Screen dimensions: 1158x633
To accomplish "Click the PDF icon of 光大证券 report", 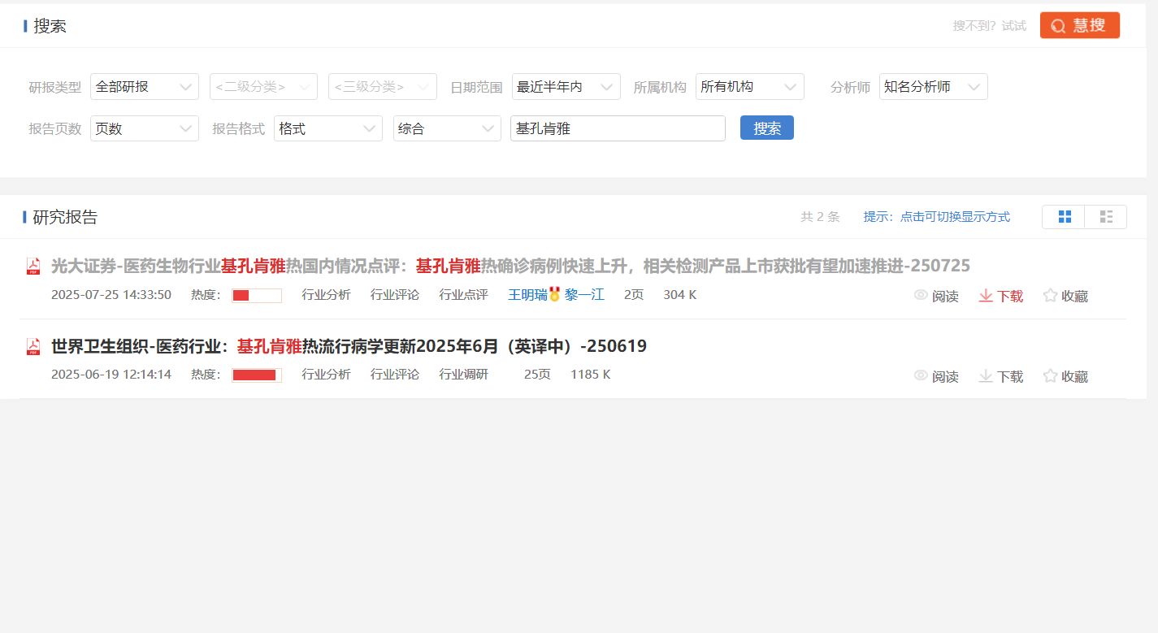I will 33,267.
